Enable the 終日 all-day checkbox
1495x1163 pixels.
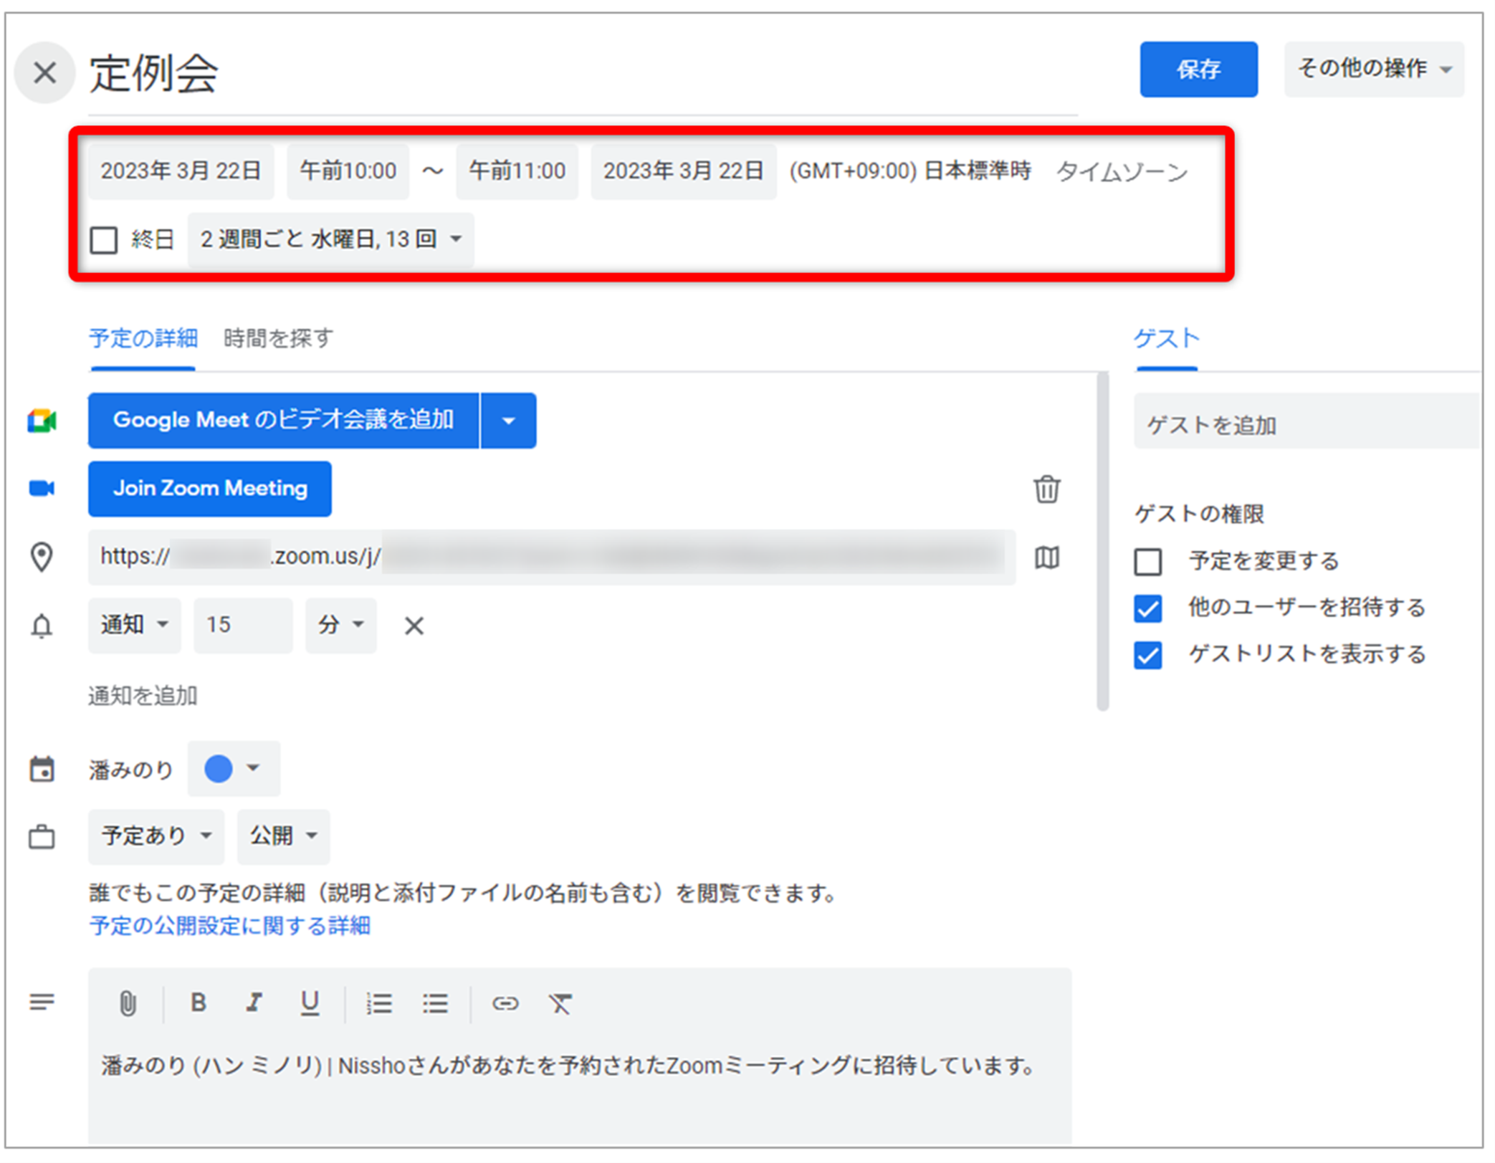pos(104,239)
